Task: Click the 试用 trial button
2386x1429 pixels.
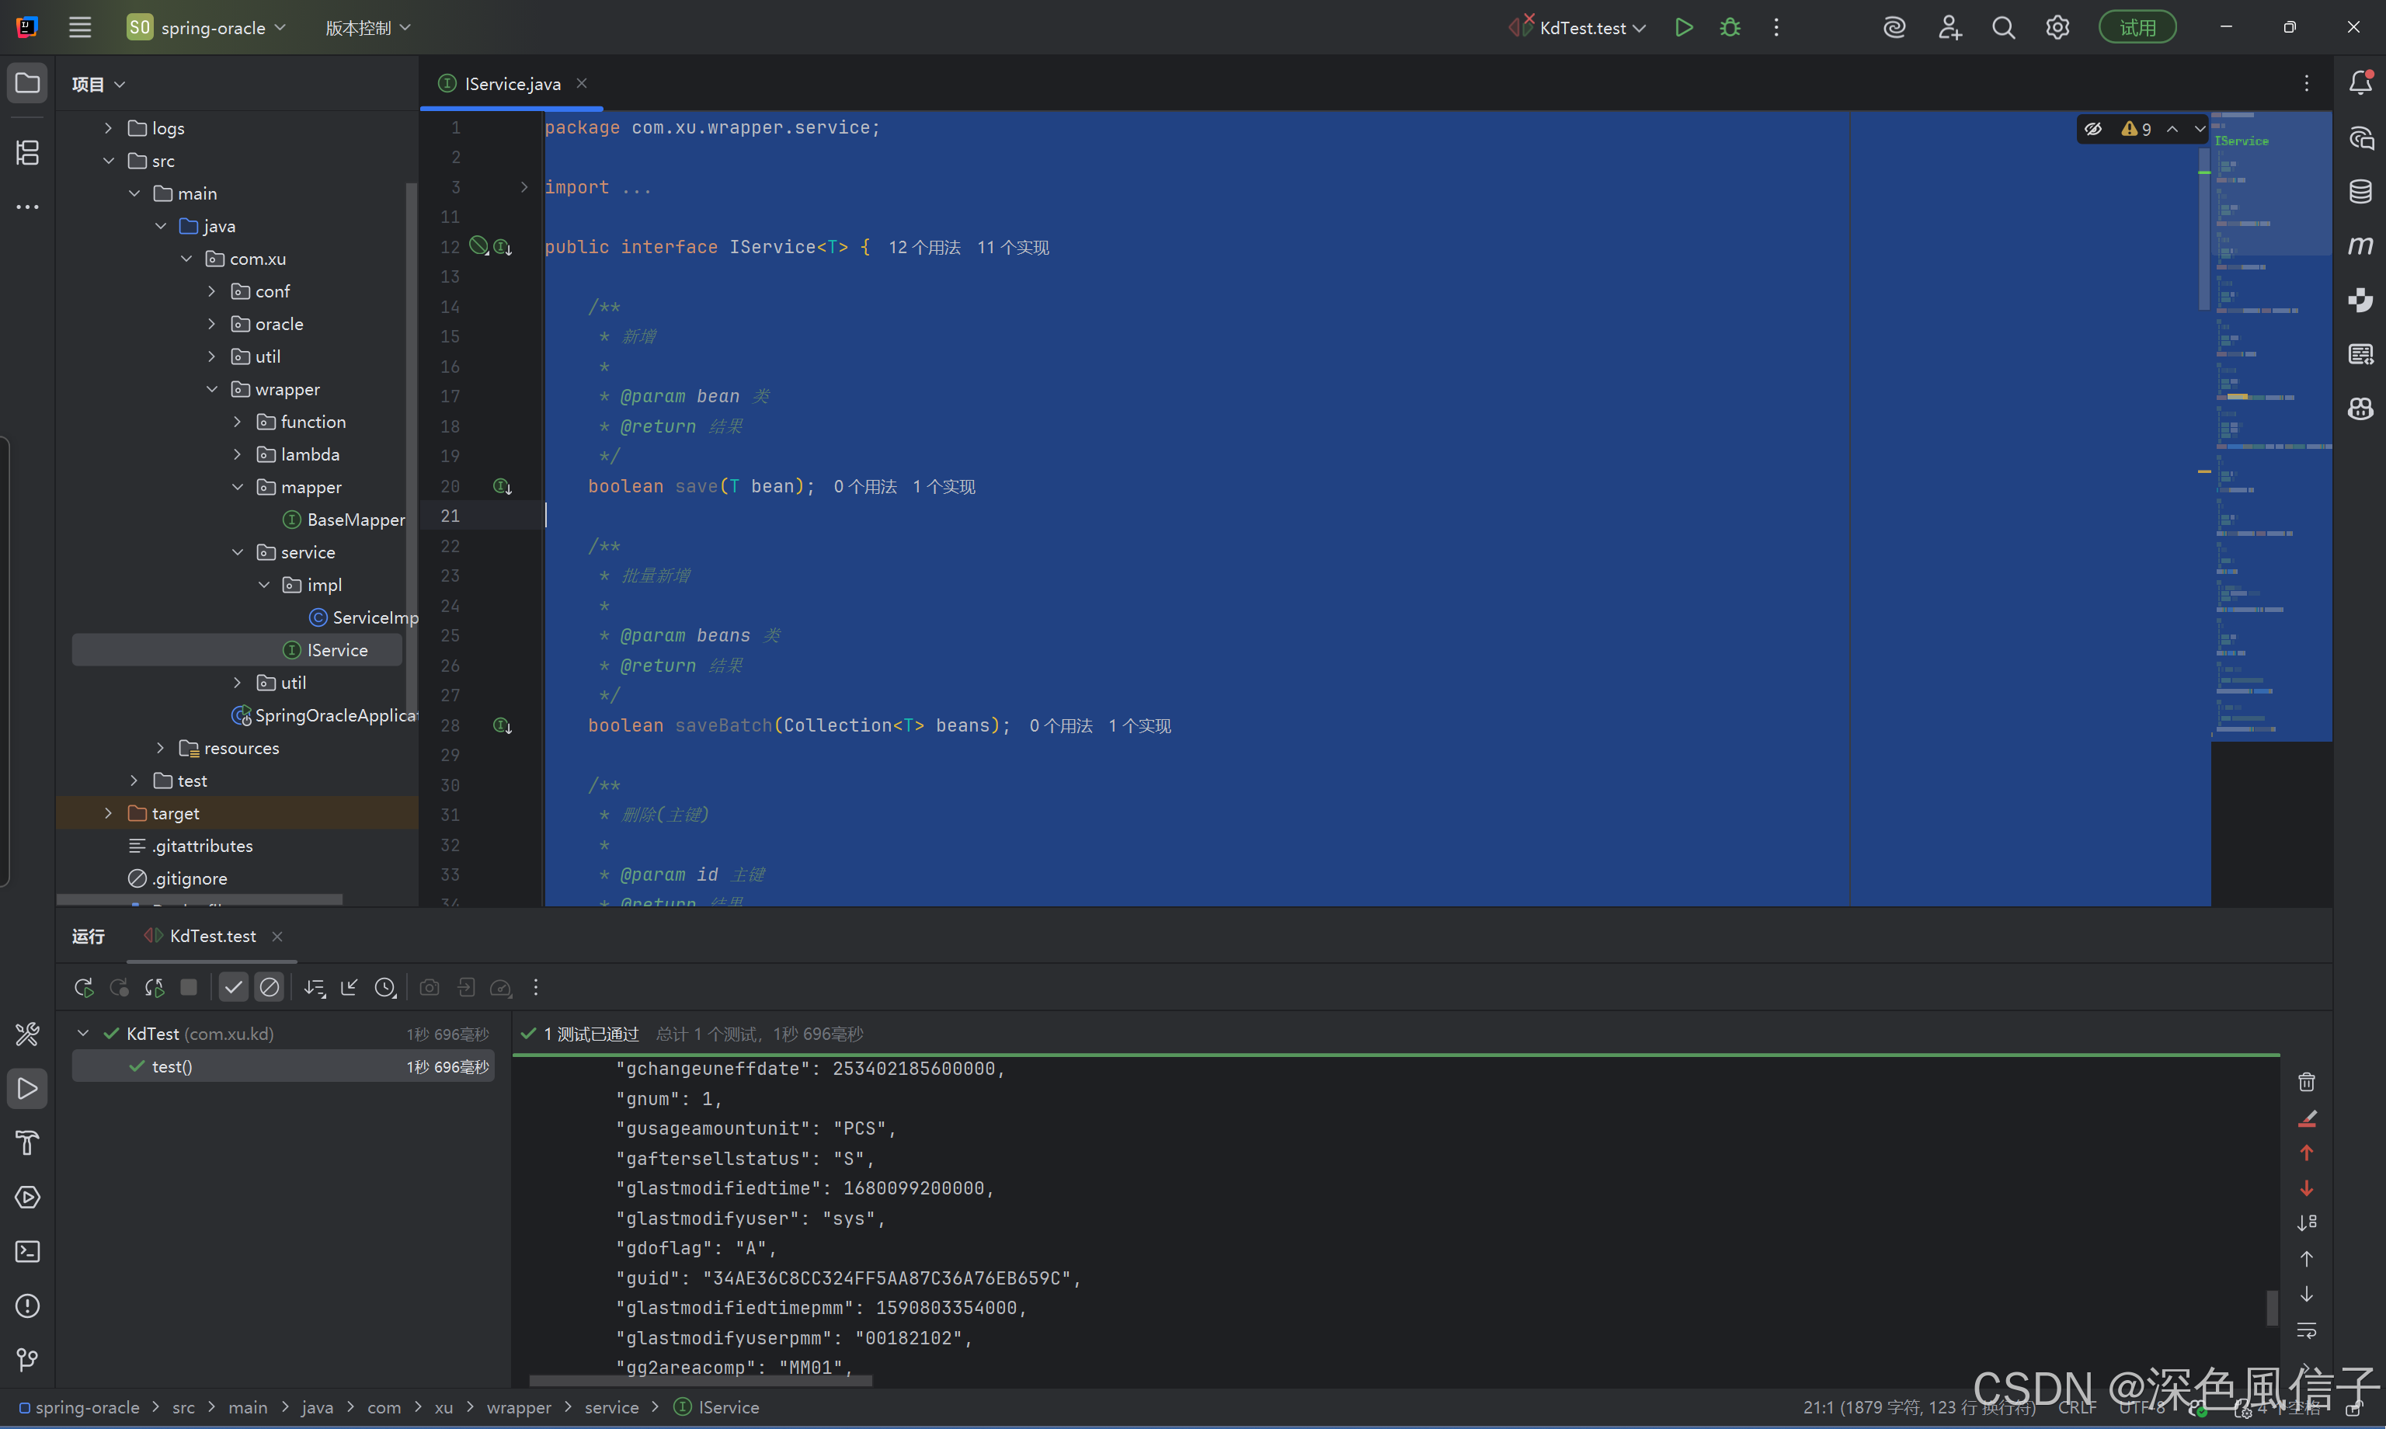Action: [x=2137, y=27]
